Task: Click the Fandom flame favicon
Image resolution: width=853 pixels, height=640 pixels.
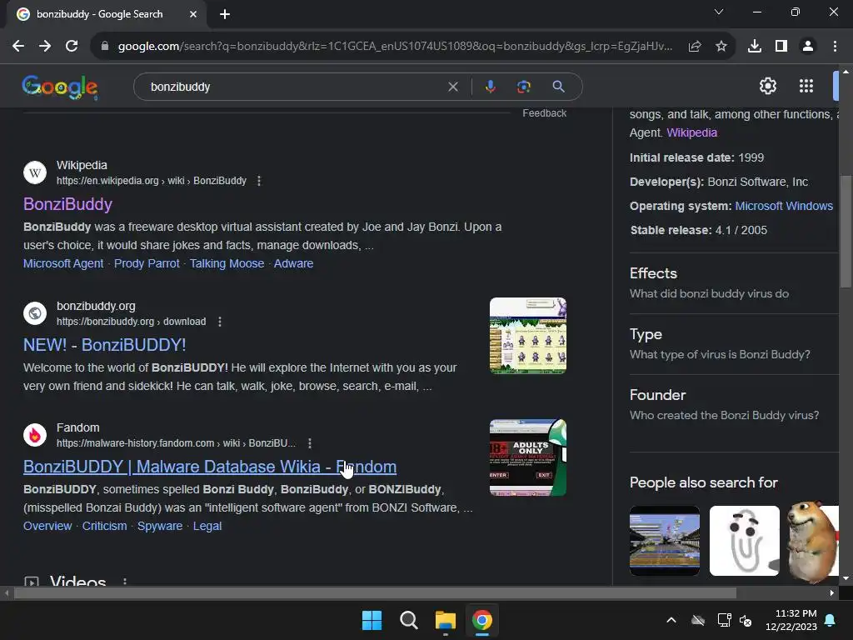Action: coord(35,435)
